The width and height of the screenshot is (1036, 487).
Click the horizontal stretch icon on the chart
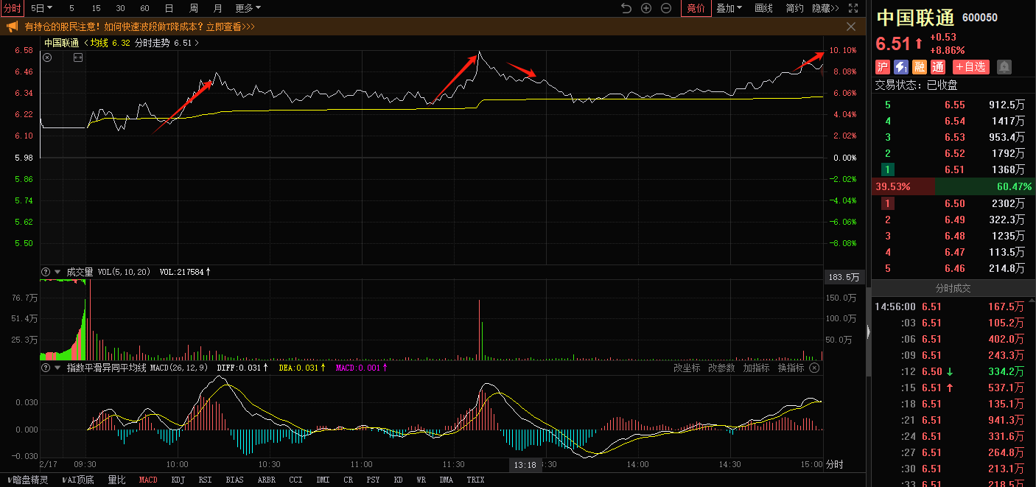tap(78, 57)
